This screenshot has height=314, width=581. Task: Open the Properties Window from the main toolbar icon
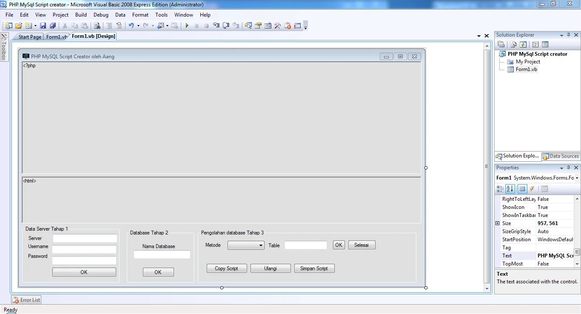258,26
